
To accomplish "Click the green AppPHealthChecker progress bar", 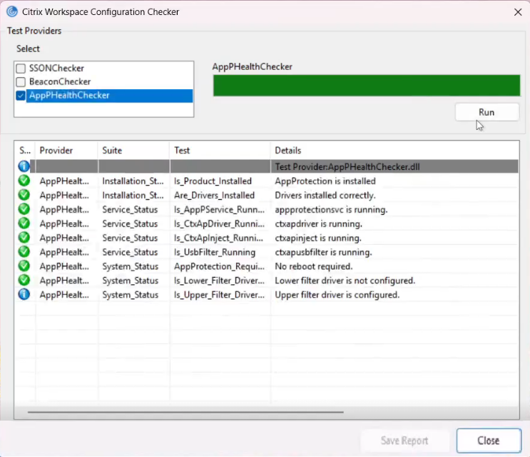I will click(366, 86).
